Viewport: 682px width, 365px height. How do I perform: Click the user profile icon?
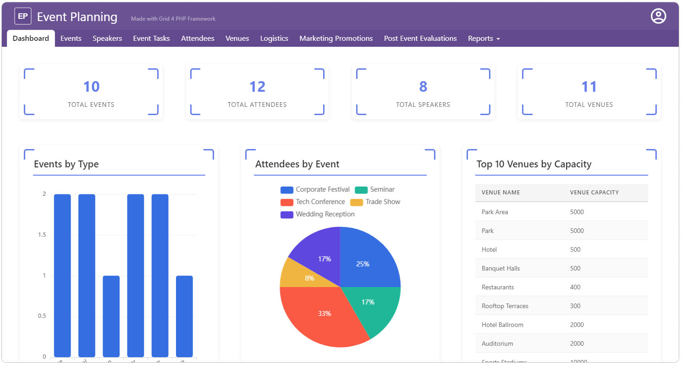(658, 17)
